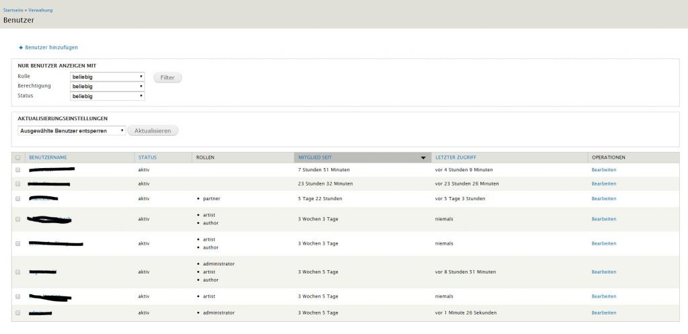Sort table by Benutzername column header
The width and height of the screenshot is (688, 334).
point(48,158)
